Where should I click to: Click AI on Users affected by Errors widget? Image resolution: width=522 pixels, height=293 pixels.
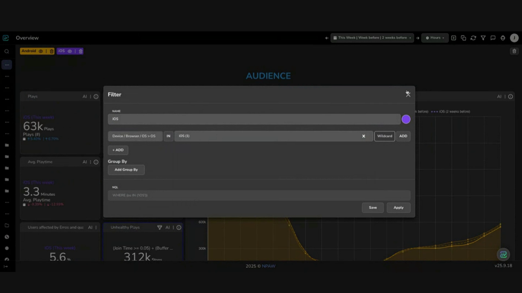click(x=91, y=227)
